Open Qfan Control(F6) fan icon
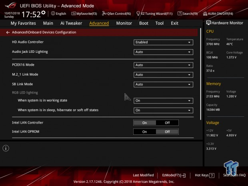Image resolution: width=248 pixels, height=186 pixels. click(x=104, y=14)
